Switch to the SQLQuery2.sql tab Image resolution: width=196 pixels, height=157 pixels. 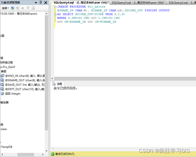click(x=182, y=2)
